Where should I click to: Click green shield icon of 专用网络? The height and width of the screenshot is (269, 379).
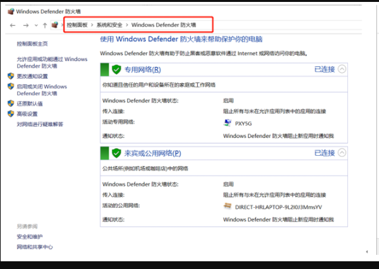coord(116,70)
